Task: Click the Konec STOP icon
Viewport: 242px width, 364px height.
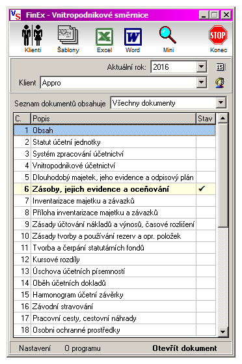Action: coord(218,38)
